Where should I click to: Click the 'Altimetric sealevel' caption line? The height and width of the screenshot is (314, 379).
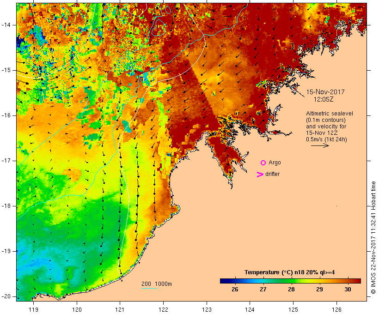[330, 114]
